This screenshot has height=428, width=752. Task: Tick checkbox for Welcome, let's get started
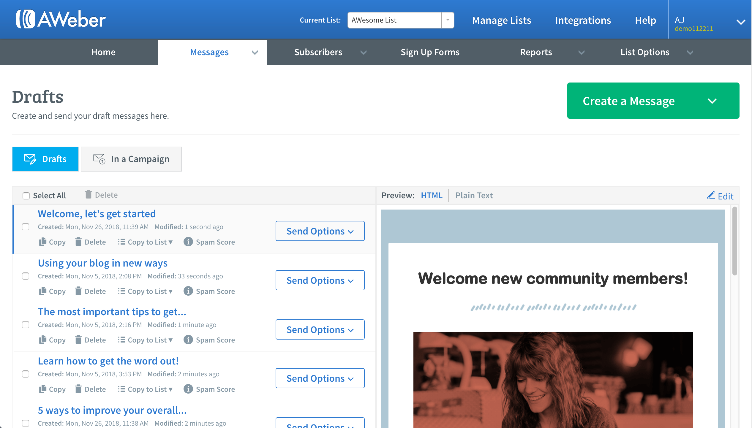click(x=26, y=227)
